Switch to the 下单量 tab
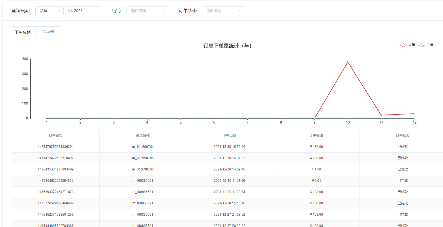The image size is (443, 227). click(48, 32)
